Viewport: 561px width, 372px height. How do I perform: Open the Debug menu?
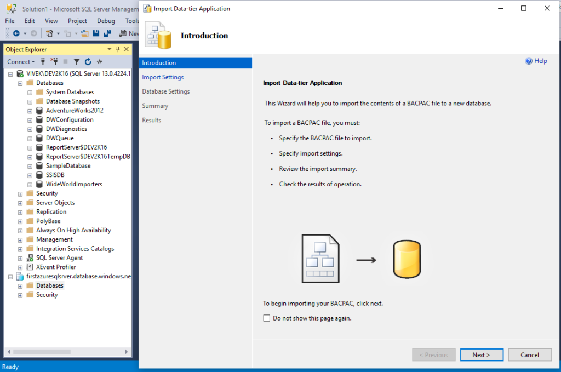[x=106, y=21]
